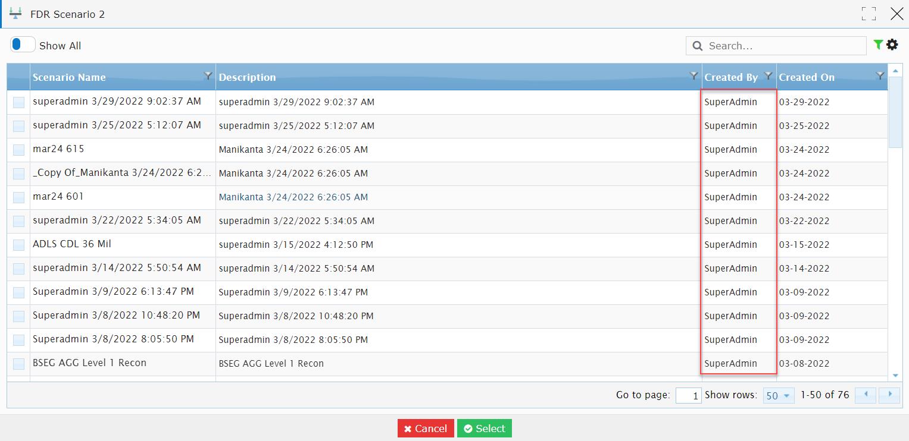
Task: Select scenario name 'mar24 601'
Action: pyautogui.click(x=58, y=196)
